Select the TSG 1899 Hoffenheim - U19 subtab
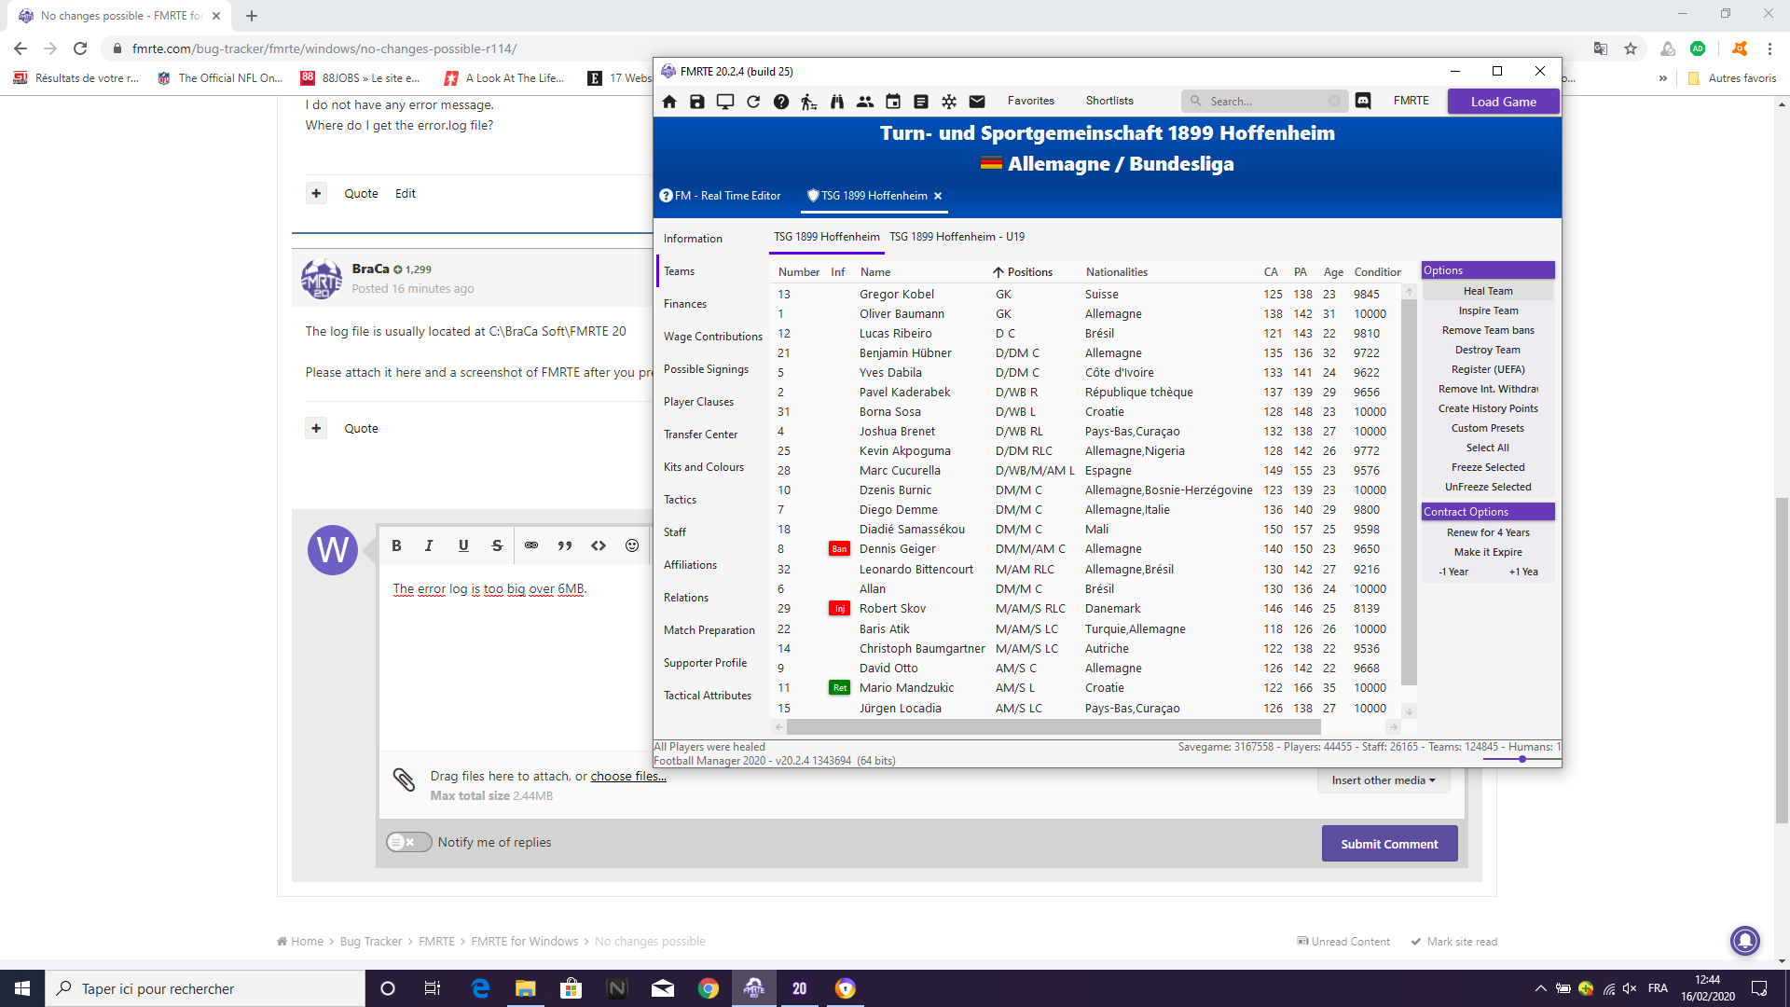This screenshot has width=1790, height=1007. point(957,237)
